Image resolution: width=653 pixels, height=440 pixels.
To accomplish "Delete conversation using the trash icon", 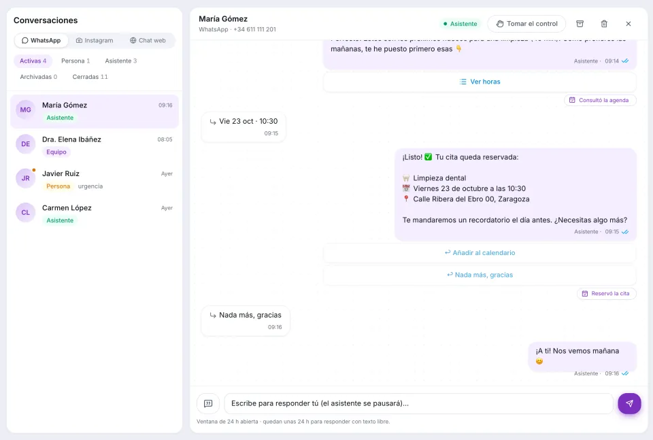I will [x=604, y=24].
